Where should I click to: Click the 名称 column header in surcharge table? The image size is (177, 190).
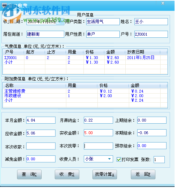[x=35, y=86]
